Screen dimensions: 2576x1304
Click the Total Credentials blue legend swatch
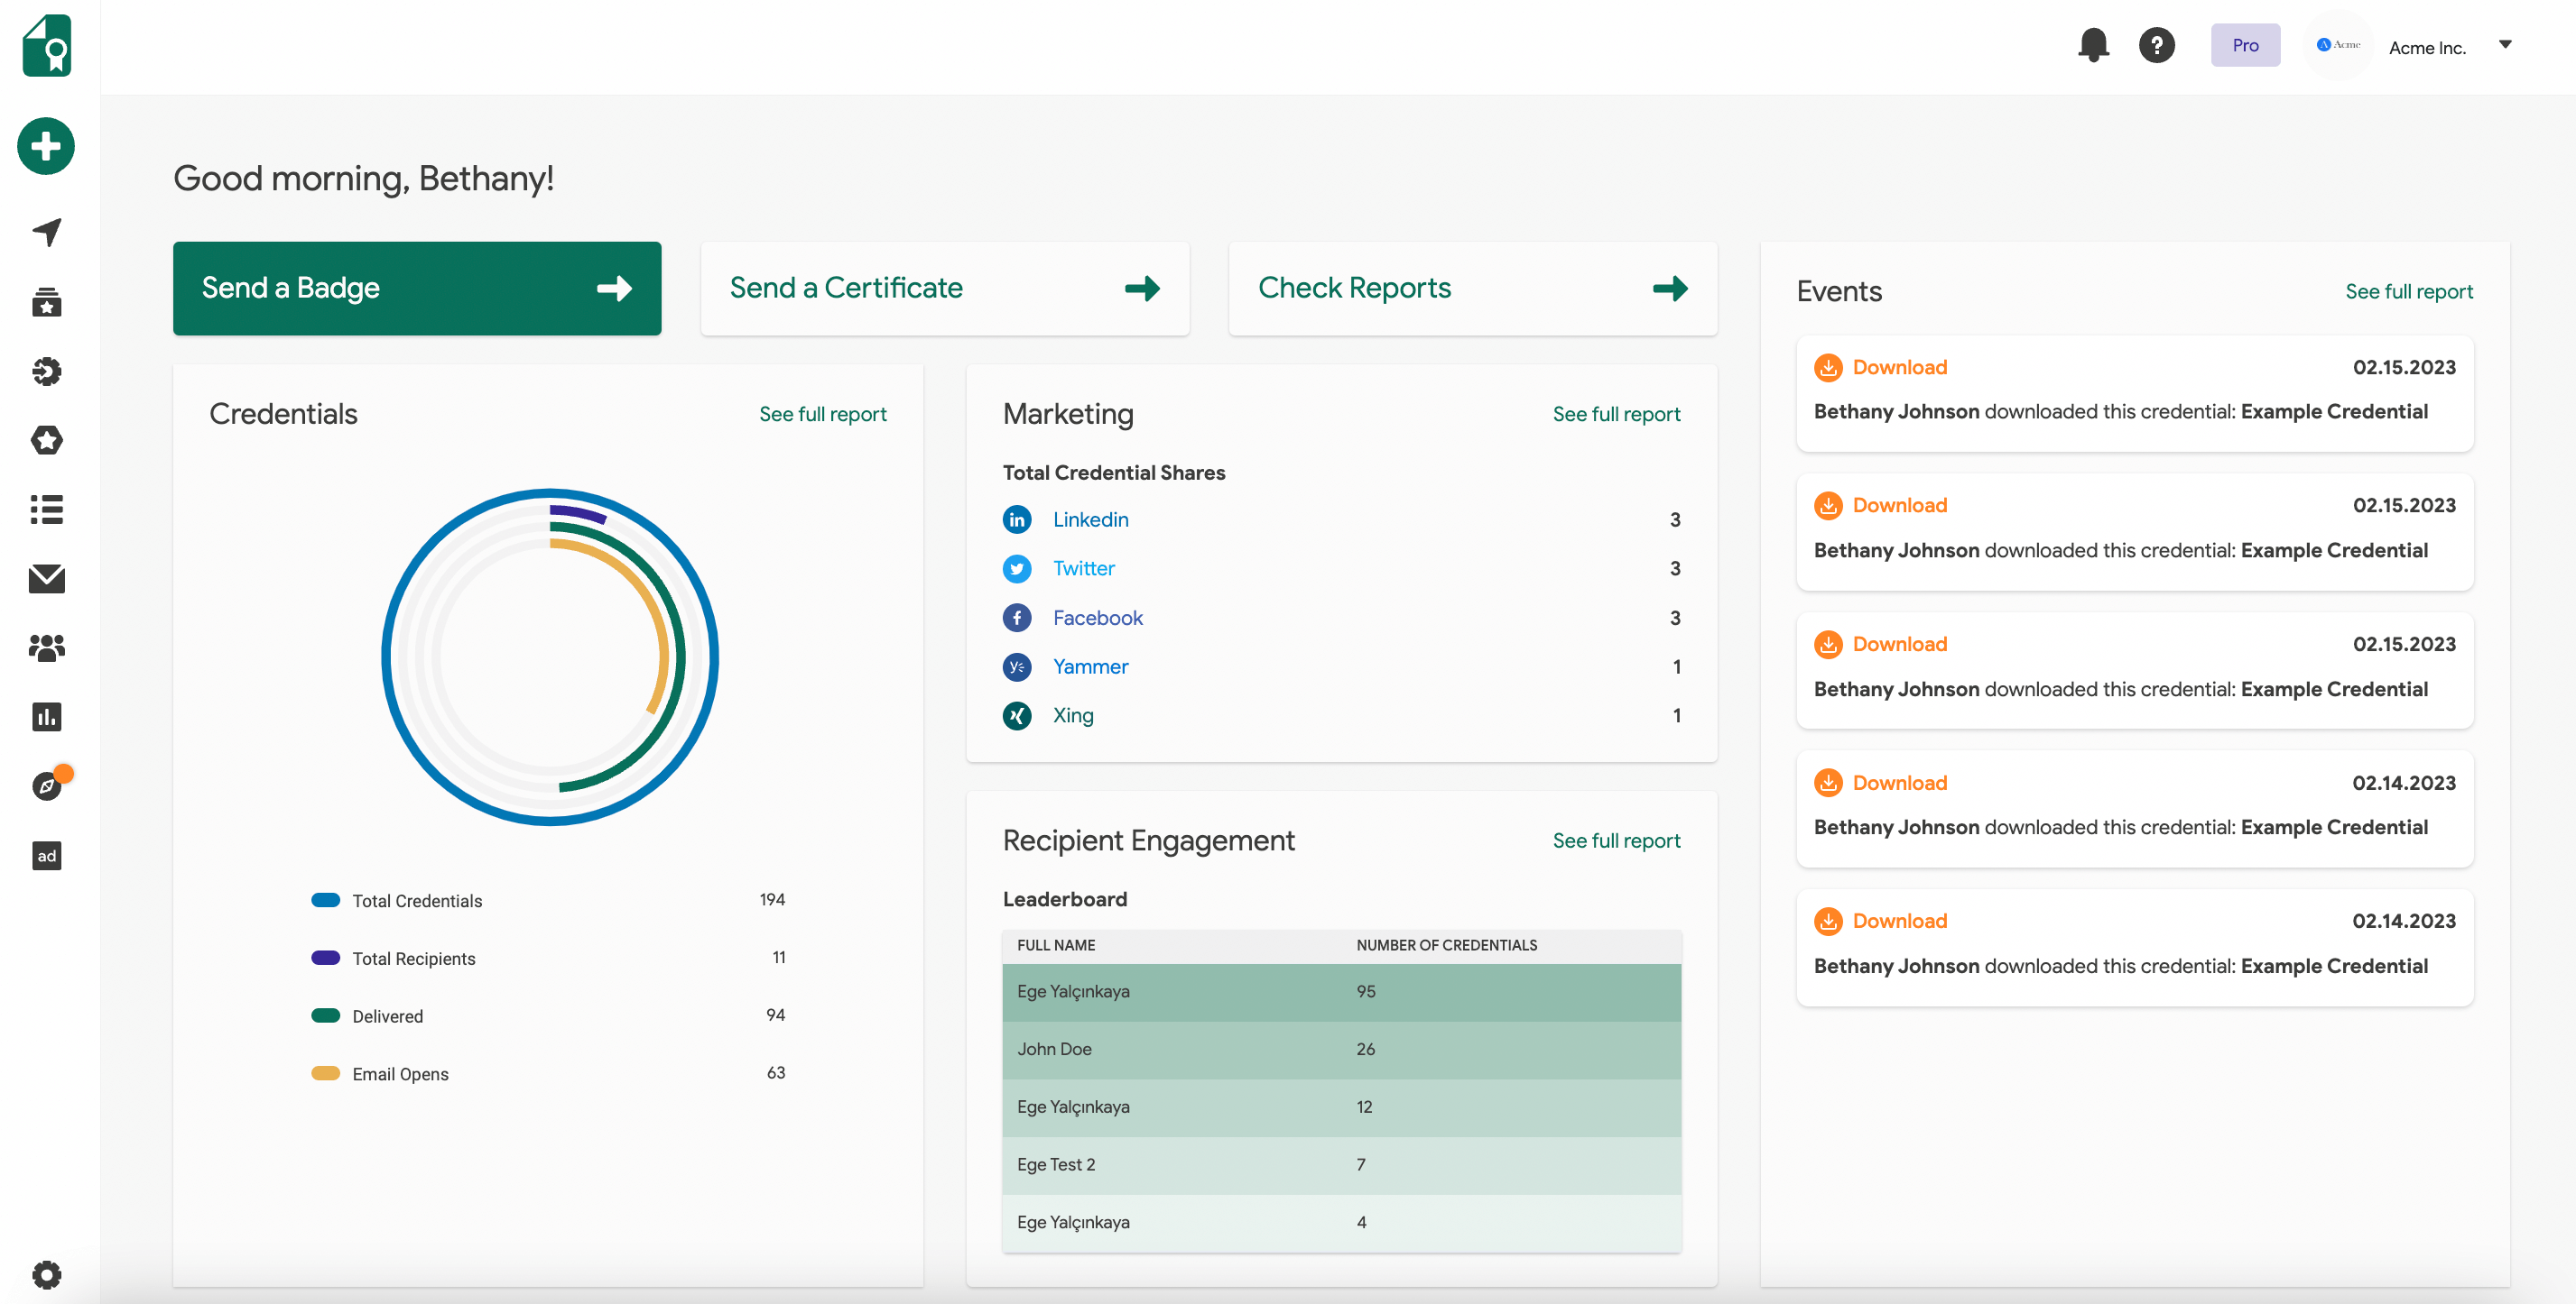tap(325, 900)
